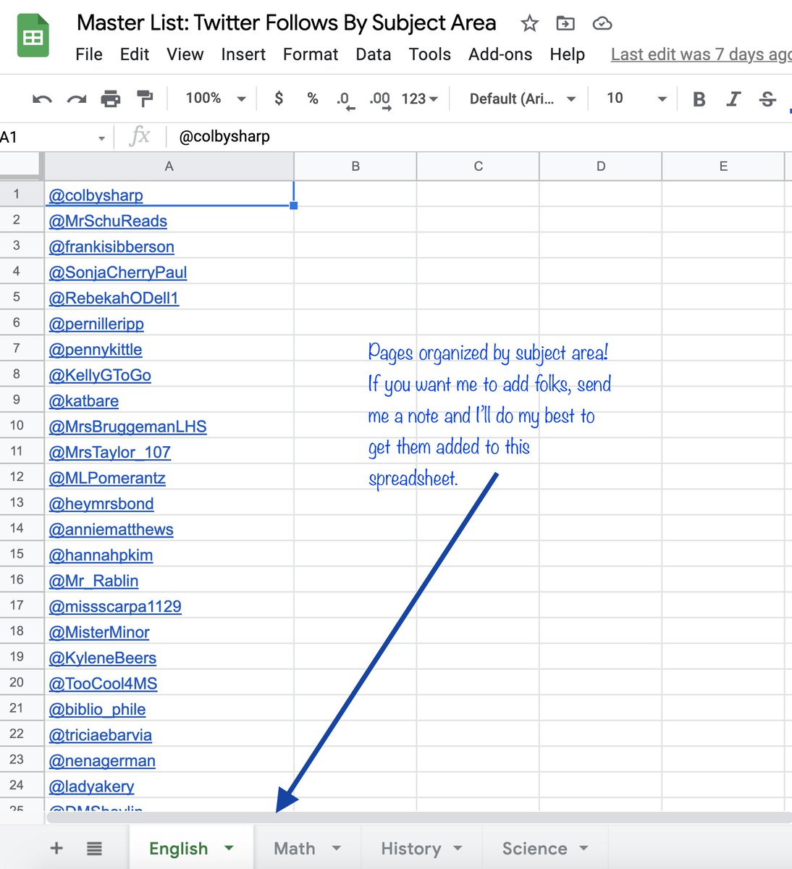The height and width of the screenshot is (869, 792).
Task: Open the 123 number format dropdown
Action: (x=420, y=98)
